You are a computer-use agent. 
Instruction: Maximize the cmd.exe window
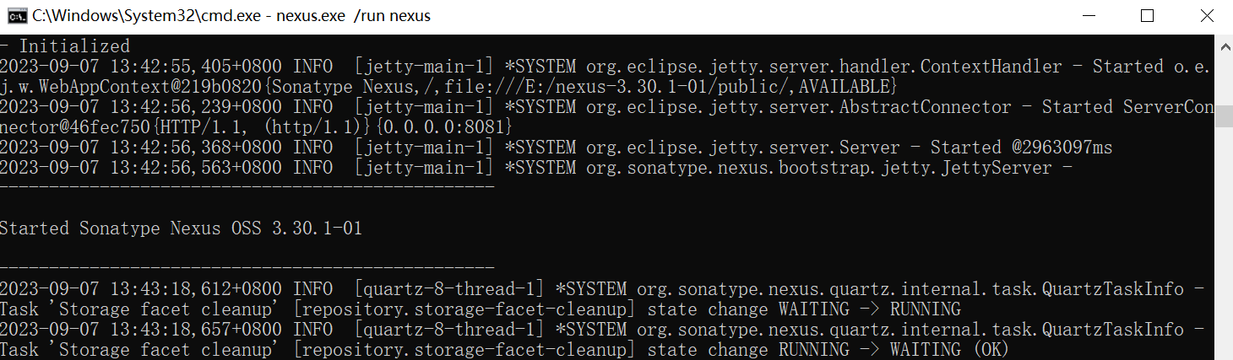point(1147,16)
